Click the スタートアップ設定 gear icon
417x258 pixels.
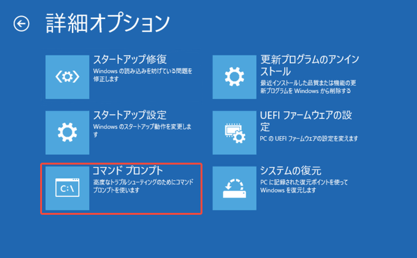click(x=67, y=132)
